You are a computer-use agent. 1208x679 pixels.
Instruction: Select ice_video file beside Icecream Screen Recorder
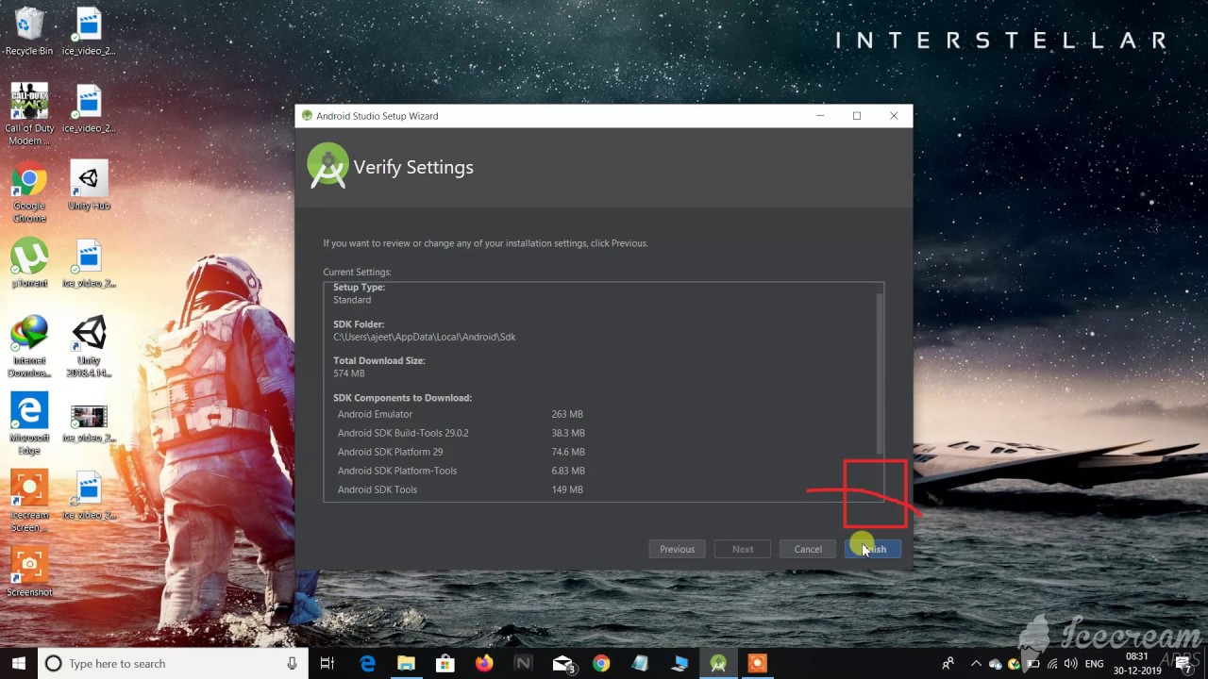89,496
